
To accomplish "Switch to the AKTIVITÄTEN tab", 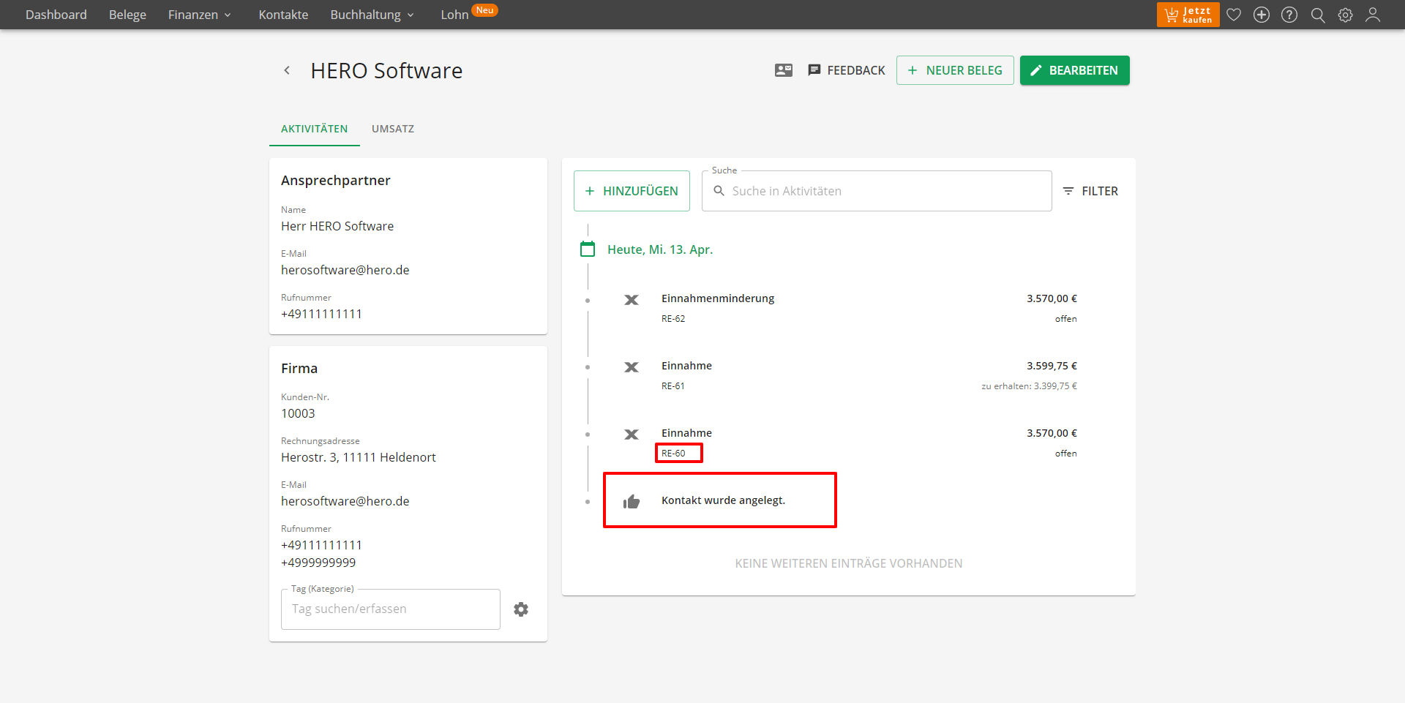I will pyautogui.click(x=315, y=129).
